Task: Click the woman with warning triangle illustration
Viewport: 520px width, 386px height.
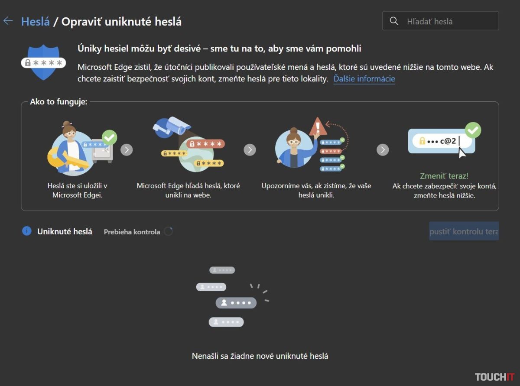Action: [311, 145]
